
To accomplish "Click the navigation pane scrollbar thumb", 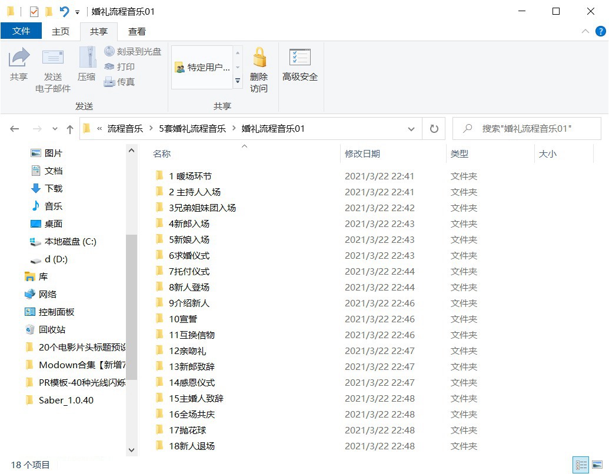I will pyautogui.click(x=131, y=306).
